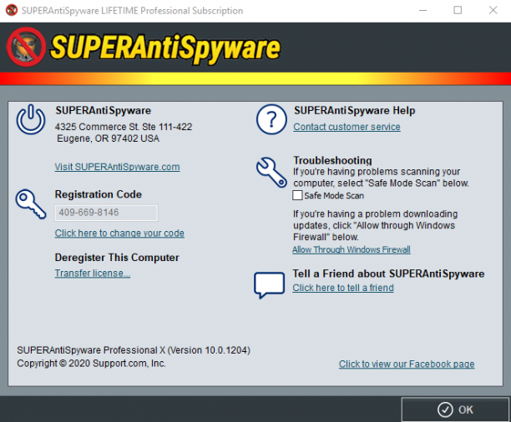The height and width of the screenshot is (422, 511).
Task: Confirm with the OK button
Action: (455, 409)
